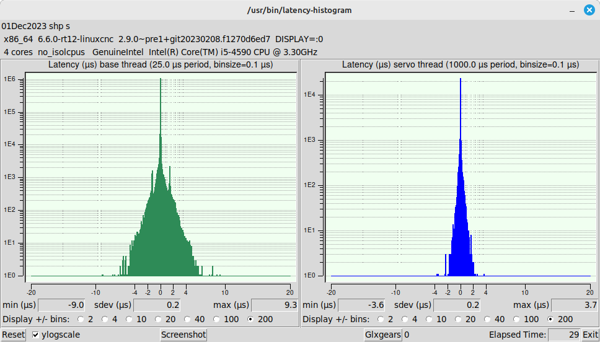Click base thread min value field -9.0

61,305
